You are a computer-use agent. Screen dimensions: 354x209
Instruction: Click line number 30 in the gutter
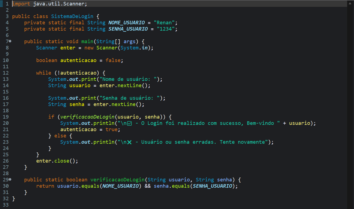(x=5, y=186)
